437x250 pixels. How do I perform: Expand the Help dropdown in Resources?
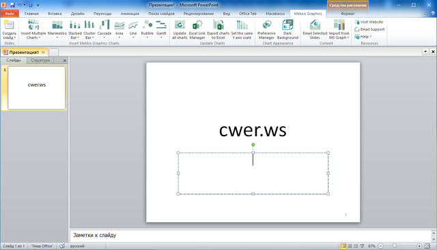click(x=371, y=37)
